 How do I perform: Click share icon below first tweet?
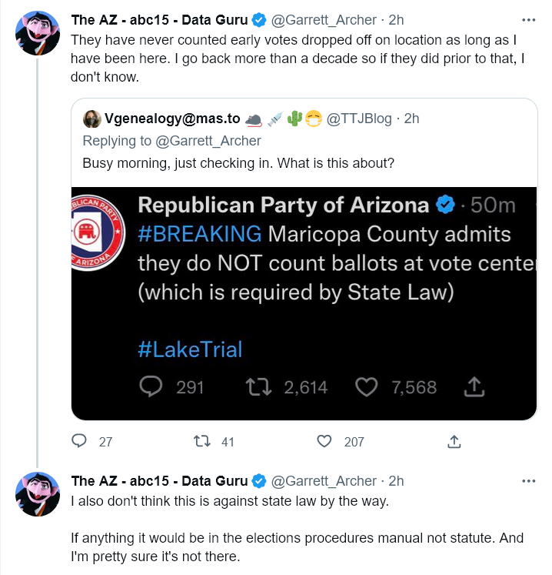(454, 442)
